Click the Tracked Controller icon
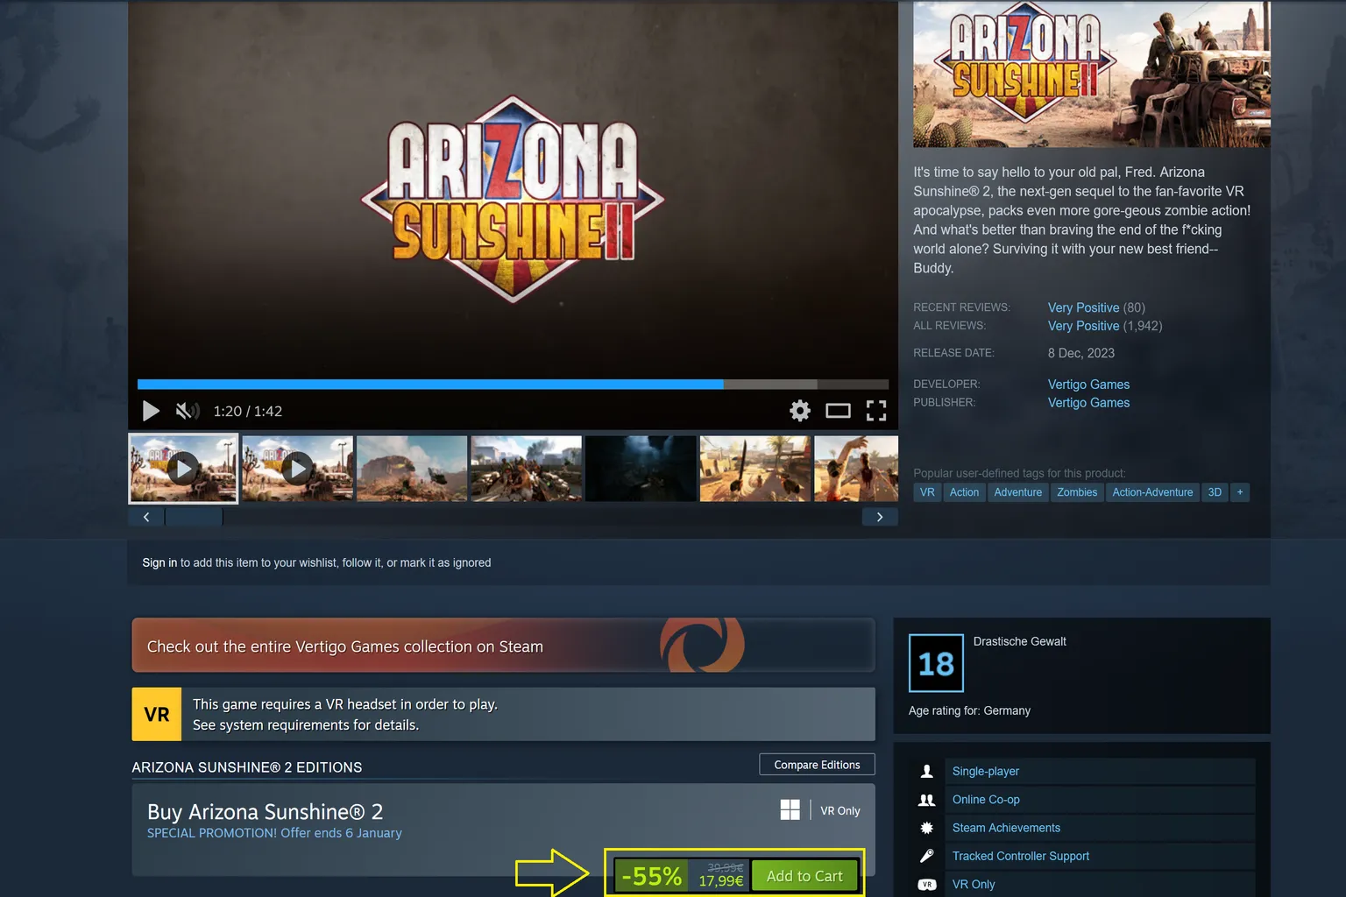The height and width of the screenshot is (897, 1346). tap(926, 856)
